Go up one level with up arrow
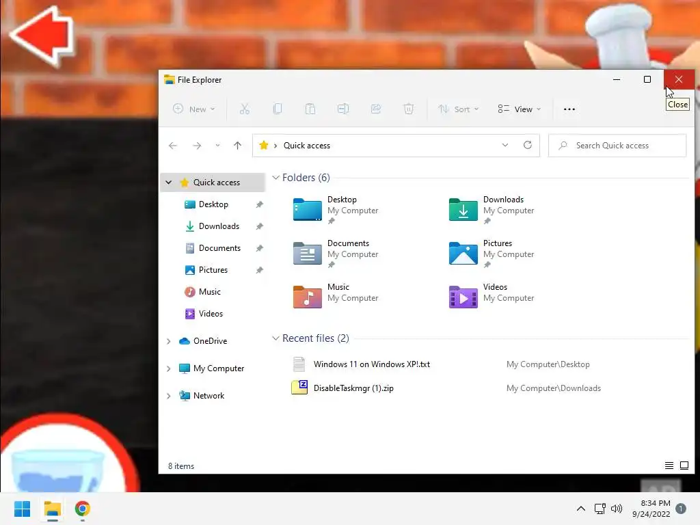The width and height of the screenshot is (700, 525). pyautogui.click(x=237, y=146)
